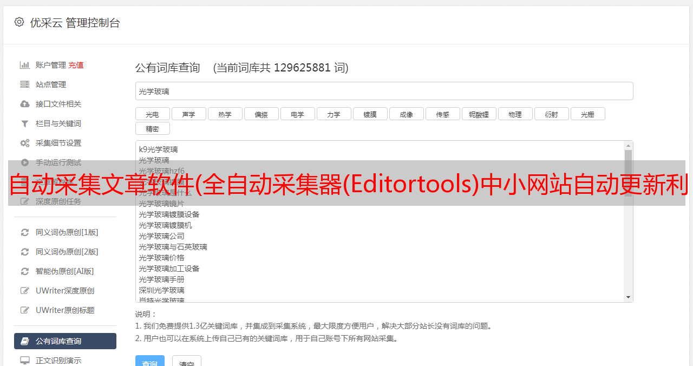Pick the 成像 tag button
This screenshot has width=693, height=366.
tap(406, 114)
